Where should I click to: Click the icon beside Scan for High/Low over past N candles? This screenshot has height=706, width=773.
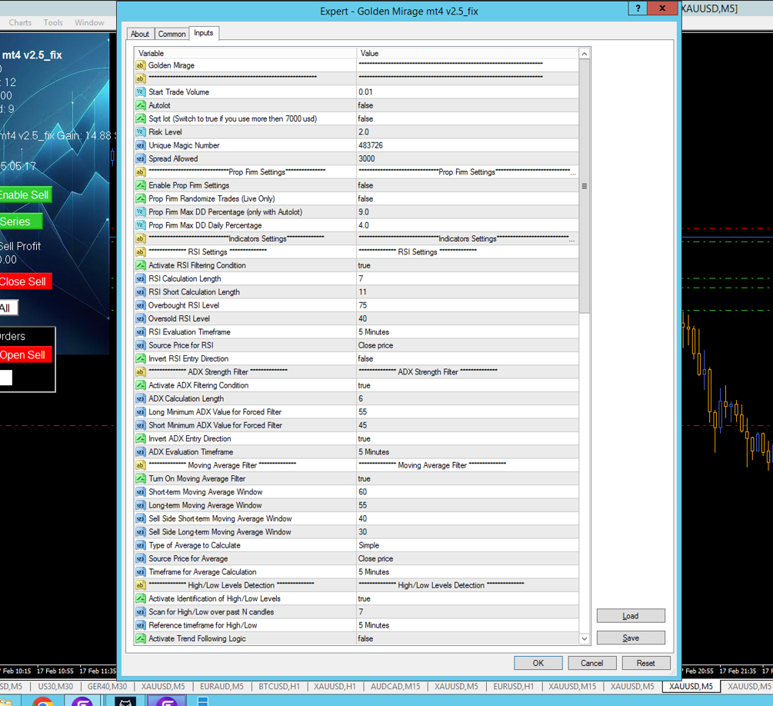pos(141,611)
